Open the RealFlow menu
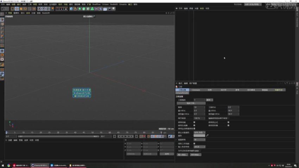The height and width of the screenshot is (168, 299). pos(96,4)
